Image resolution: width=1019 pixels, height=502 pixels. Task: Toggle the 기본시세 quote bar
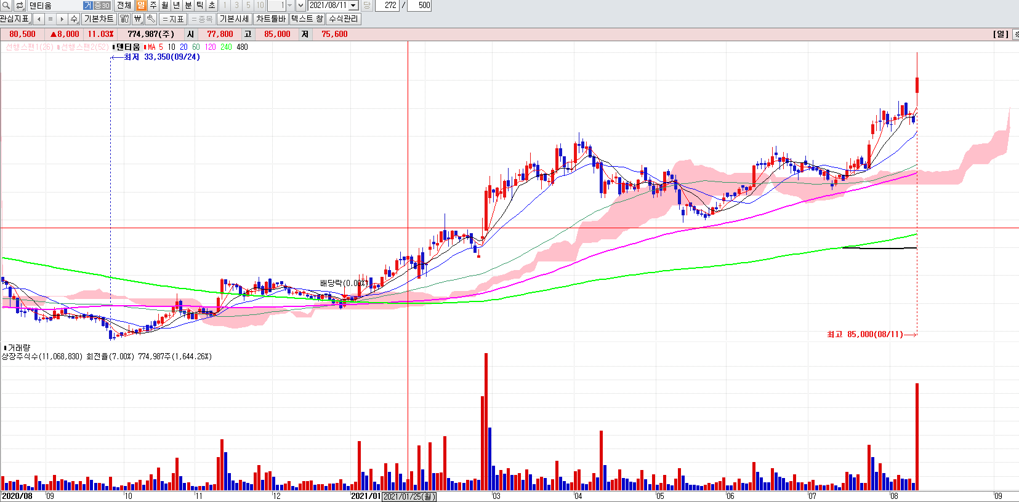[x=235, y=19]
